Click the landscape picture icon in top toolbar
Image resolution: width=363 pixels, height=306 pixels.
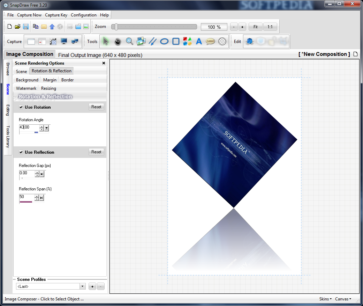(86, 27)
